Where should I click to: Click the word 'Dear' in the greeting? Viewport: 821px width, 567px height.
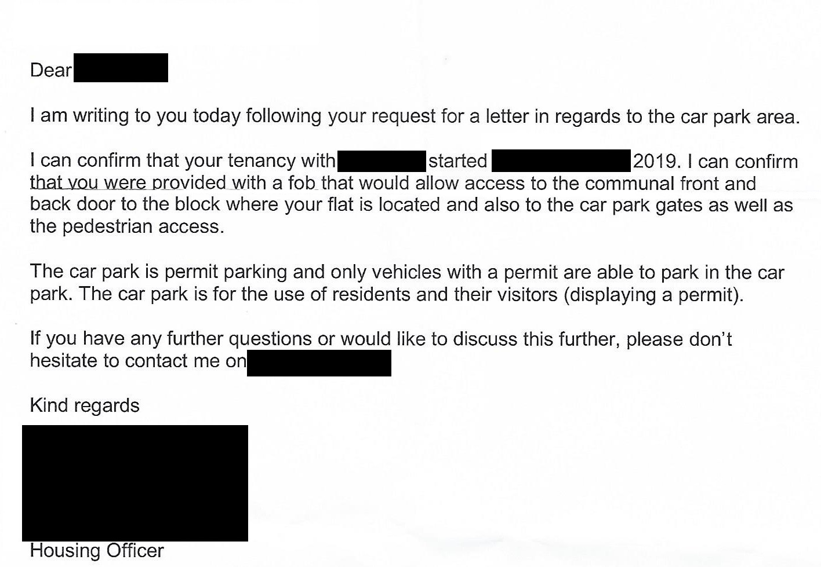pyautogui.click(x=51, y=70)
